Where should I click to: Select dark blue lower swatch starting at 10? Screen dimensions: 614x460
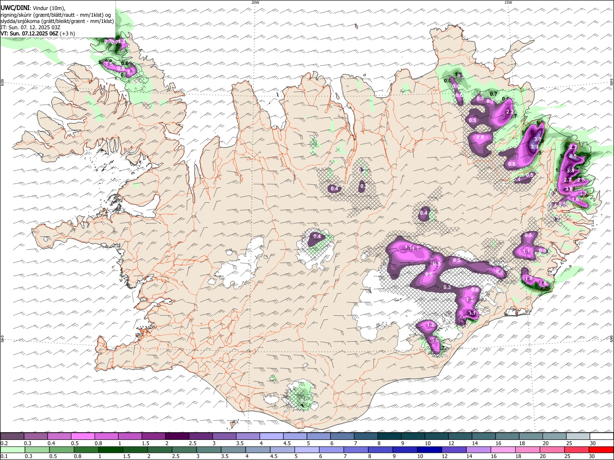(x=429, y=450)
